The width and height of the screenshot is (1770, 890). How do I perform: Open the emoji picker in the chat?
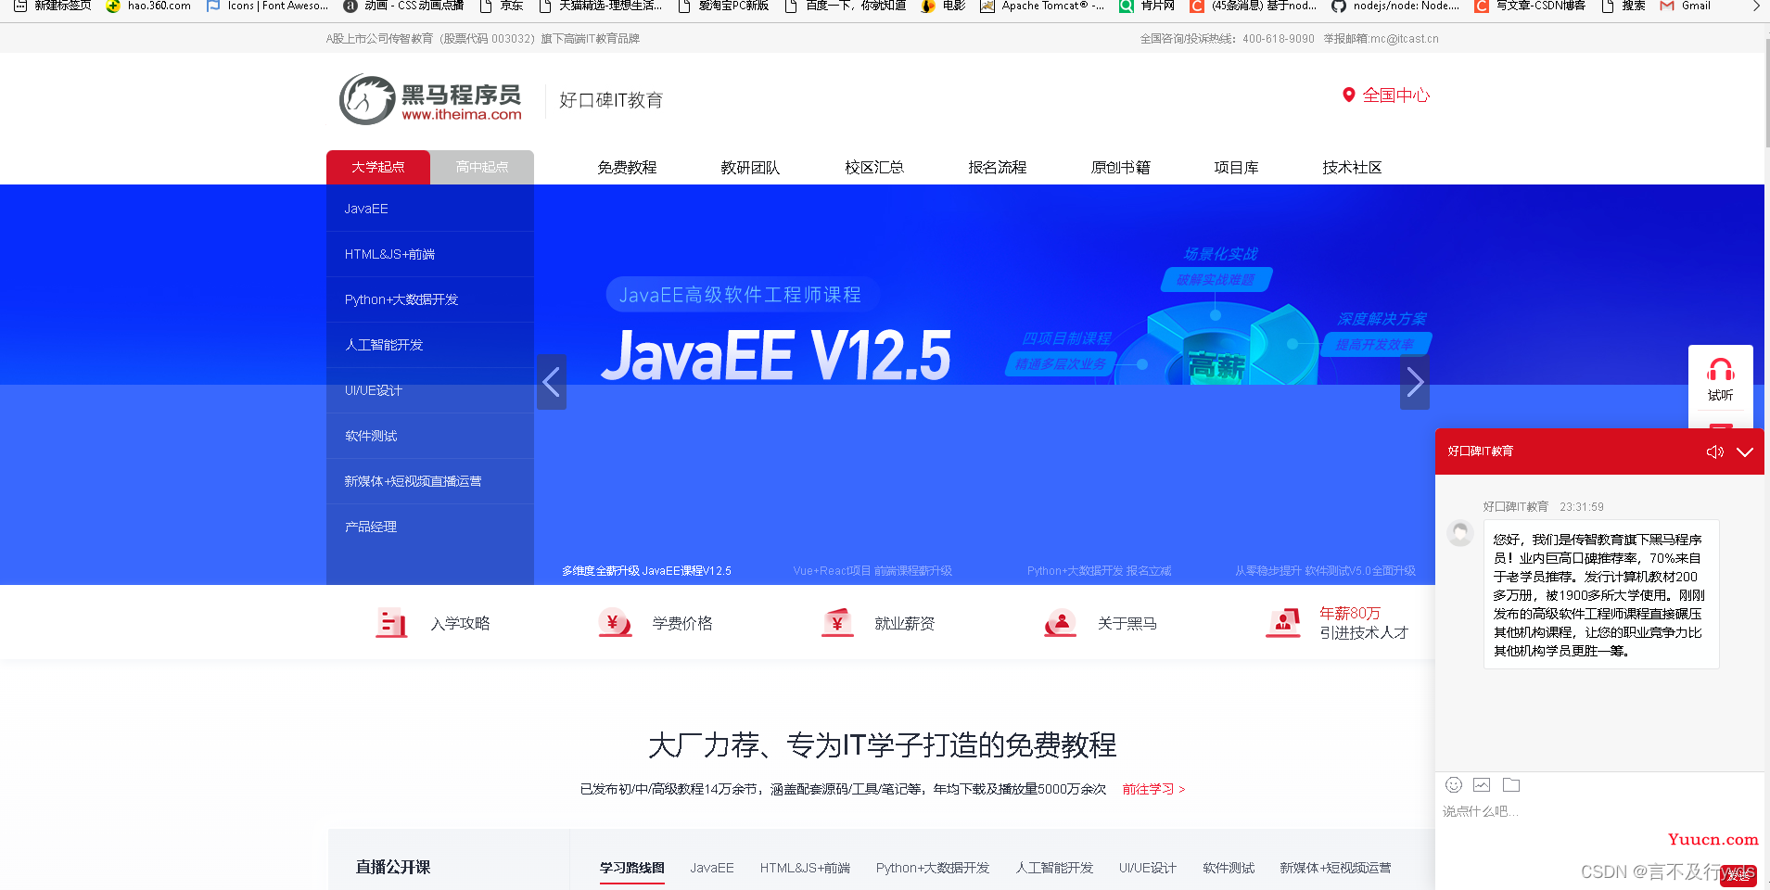[1453, 785]
